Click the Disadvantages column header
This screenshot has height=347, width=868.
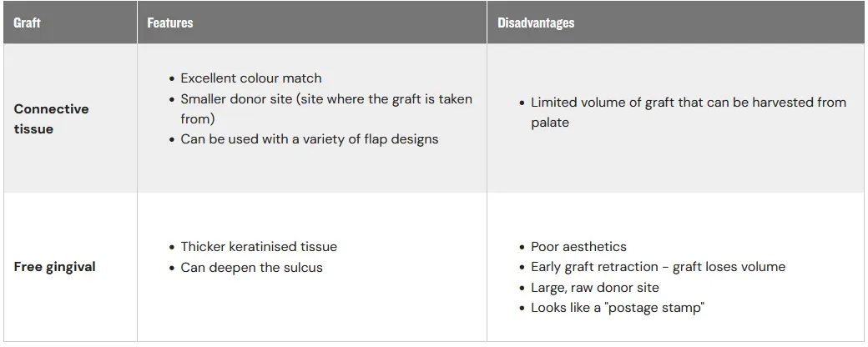pos(536,23)
